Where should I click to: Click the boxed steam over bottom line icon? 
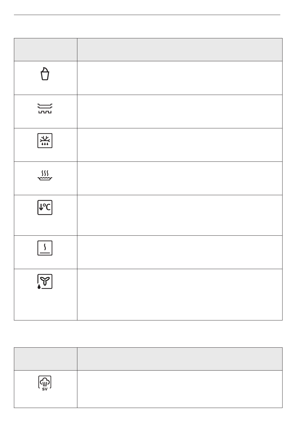45,248
